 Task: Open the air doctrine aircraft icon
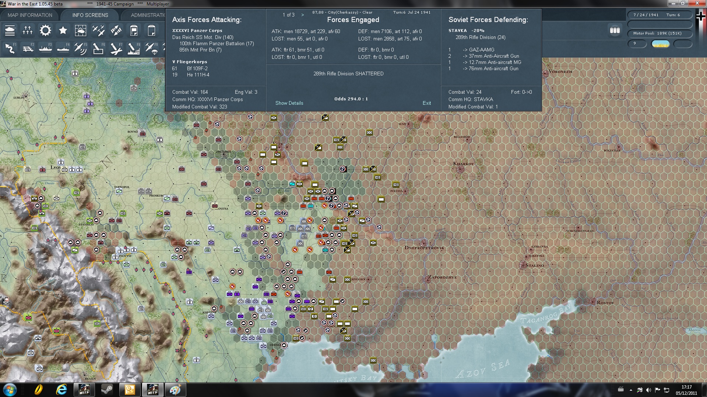(x=98, y=31)
